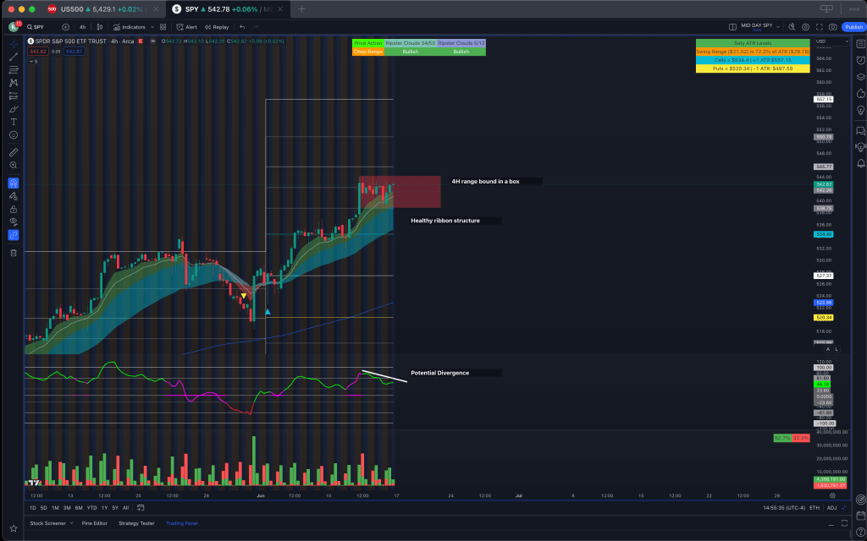Start bar Replay mode
Viewport: 867px width, 541px height.
pos(217,27)
